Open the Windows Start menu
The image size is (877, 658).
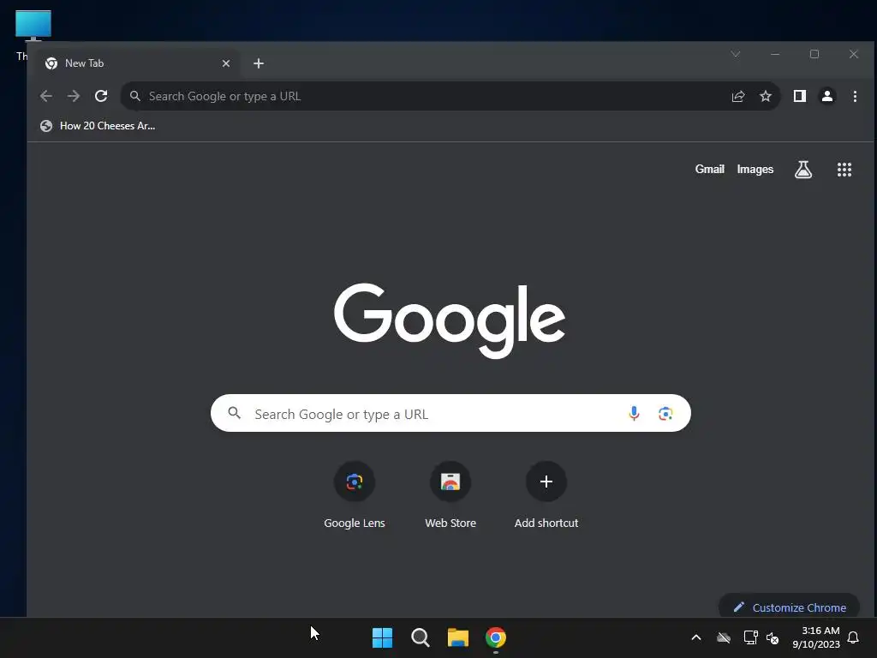[383, 637]
